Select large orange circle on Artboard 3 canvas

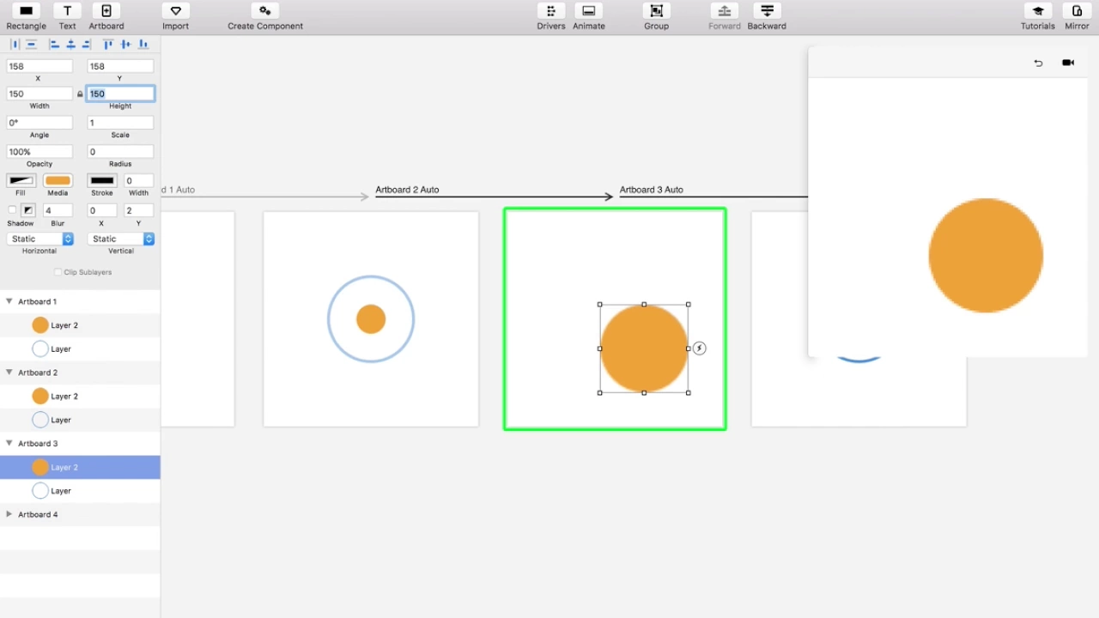click(x=644, y=348)
